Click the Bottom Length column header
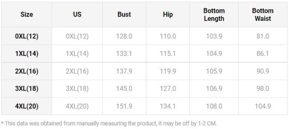This screenshot has height=129, width=289. coord(214,15)
